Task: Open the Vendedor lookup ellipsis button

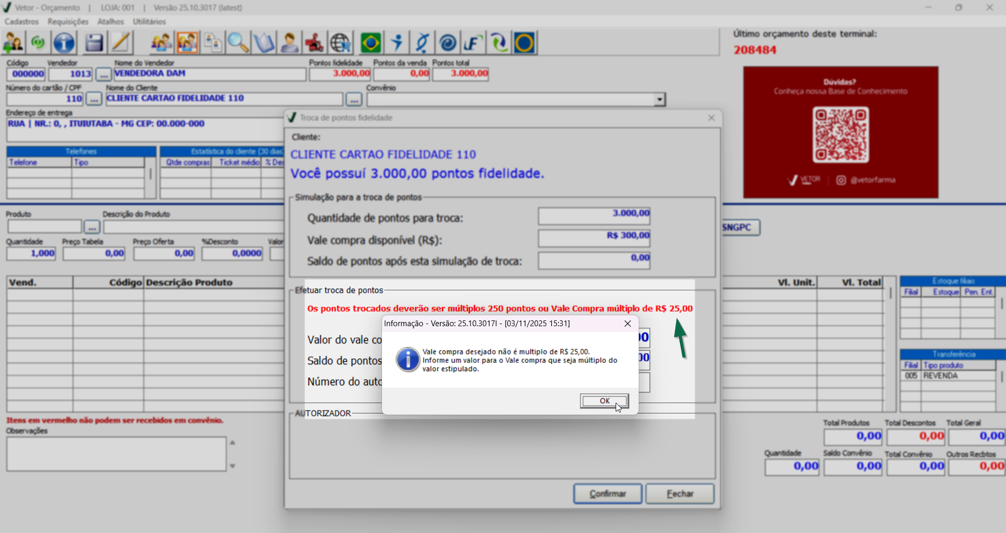Action: click(x=104, y=74)
